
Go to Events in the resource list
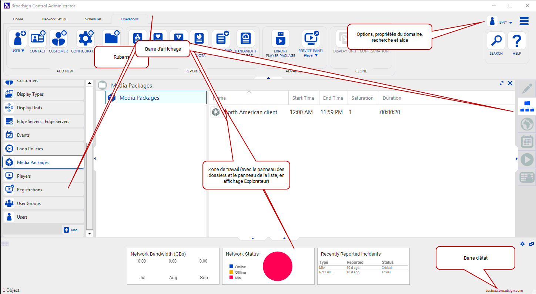tap(43, 135)
